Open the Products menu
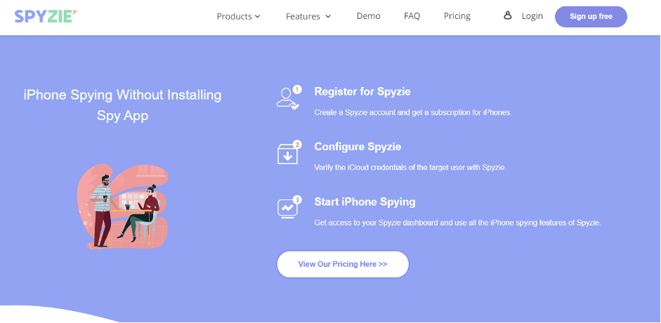The height and width of the screenshot is (323, 661). point(239,16)
